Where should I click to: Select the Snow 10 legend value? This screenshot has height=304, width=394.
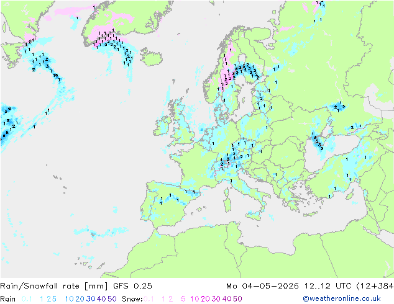(x=195, y=299)
